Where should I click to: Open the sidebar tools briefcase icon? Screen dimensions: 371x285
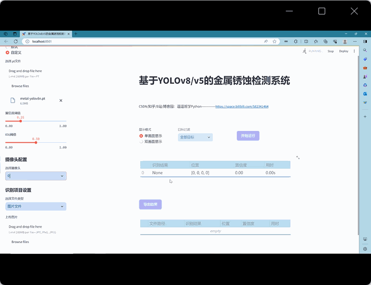point(365,68)
